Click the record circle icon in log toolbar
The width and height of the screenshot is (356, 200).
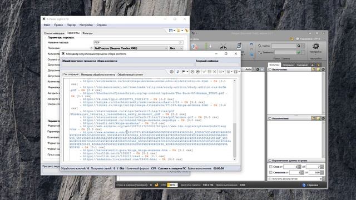coord(198,72)
